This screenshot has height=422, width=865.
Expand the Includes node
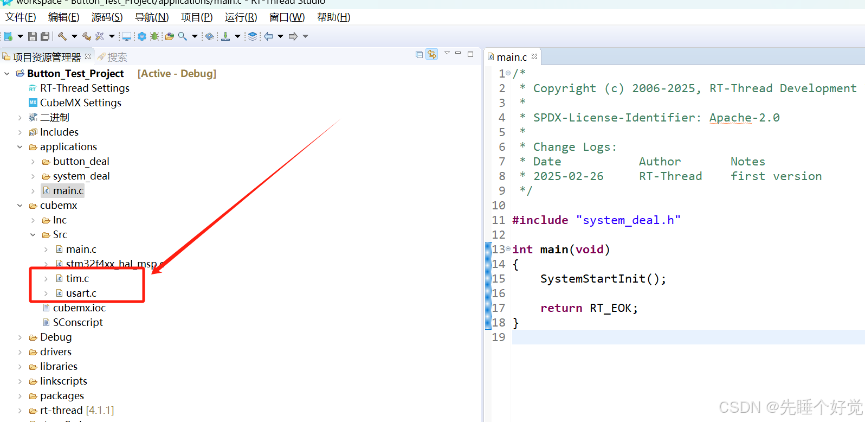[x=20, y=132]
